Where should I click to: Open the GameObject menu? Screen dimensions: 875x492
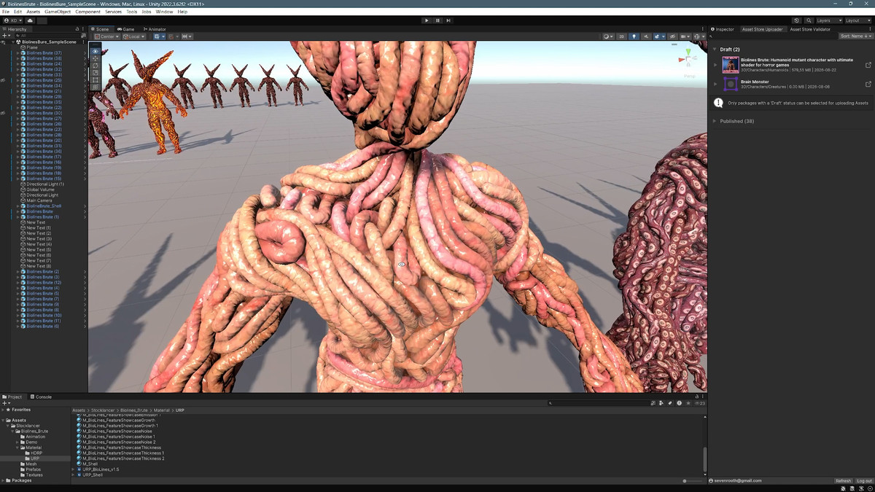pyautogui.click(x=58, y=12)
